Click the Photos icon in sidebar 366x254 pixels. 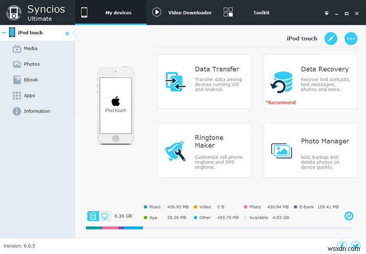point(17,64)
